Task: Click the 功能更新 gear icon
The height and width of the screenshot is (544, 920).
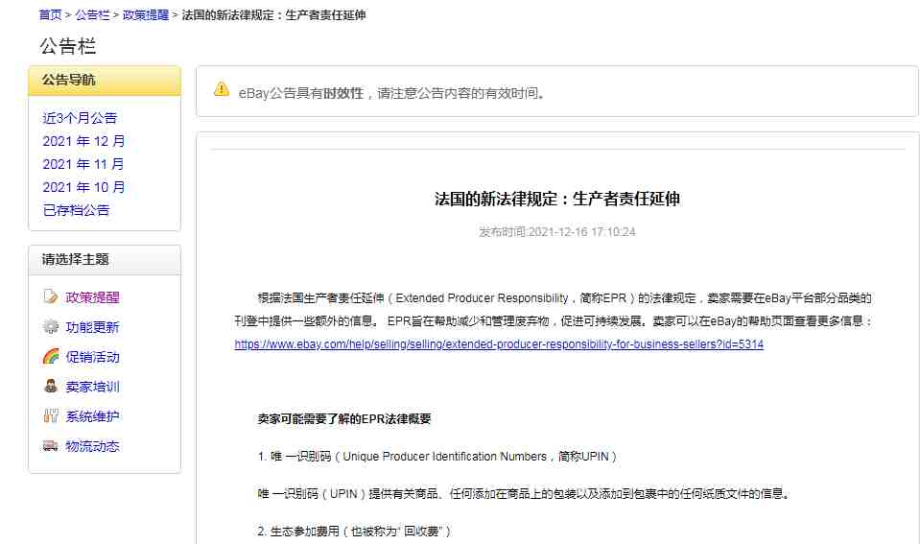Action: pyautogui.click(x=51, y=327)
